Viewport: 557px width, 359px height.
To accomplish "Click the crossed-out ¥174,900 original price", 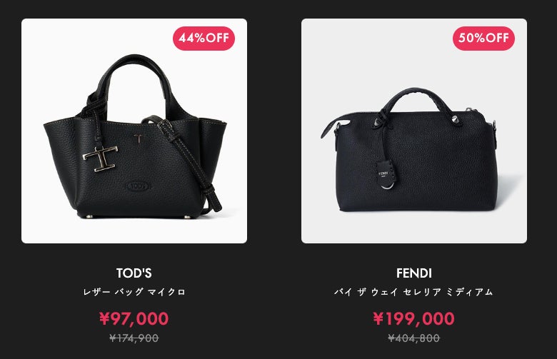I will [x=134, y=338].
